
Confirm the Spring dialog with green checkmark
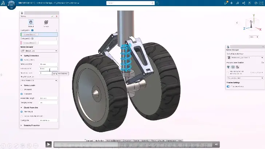(53, 16)
